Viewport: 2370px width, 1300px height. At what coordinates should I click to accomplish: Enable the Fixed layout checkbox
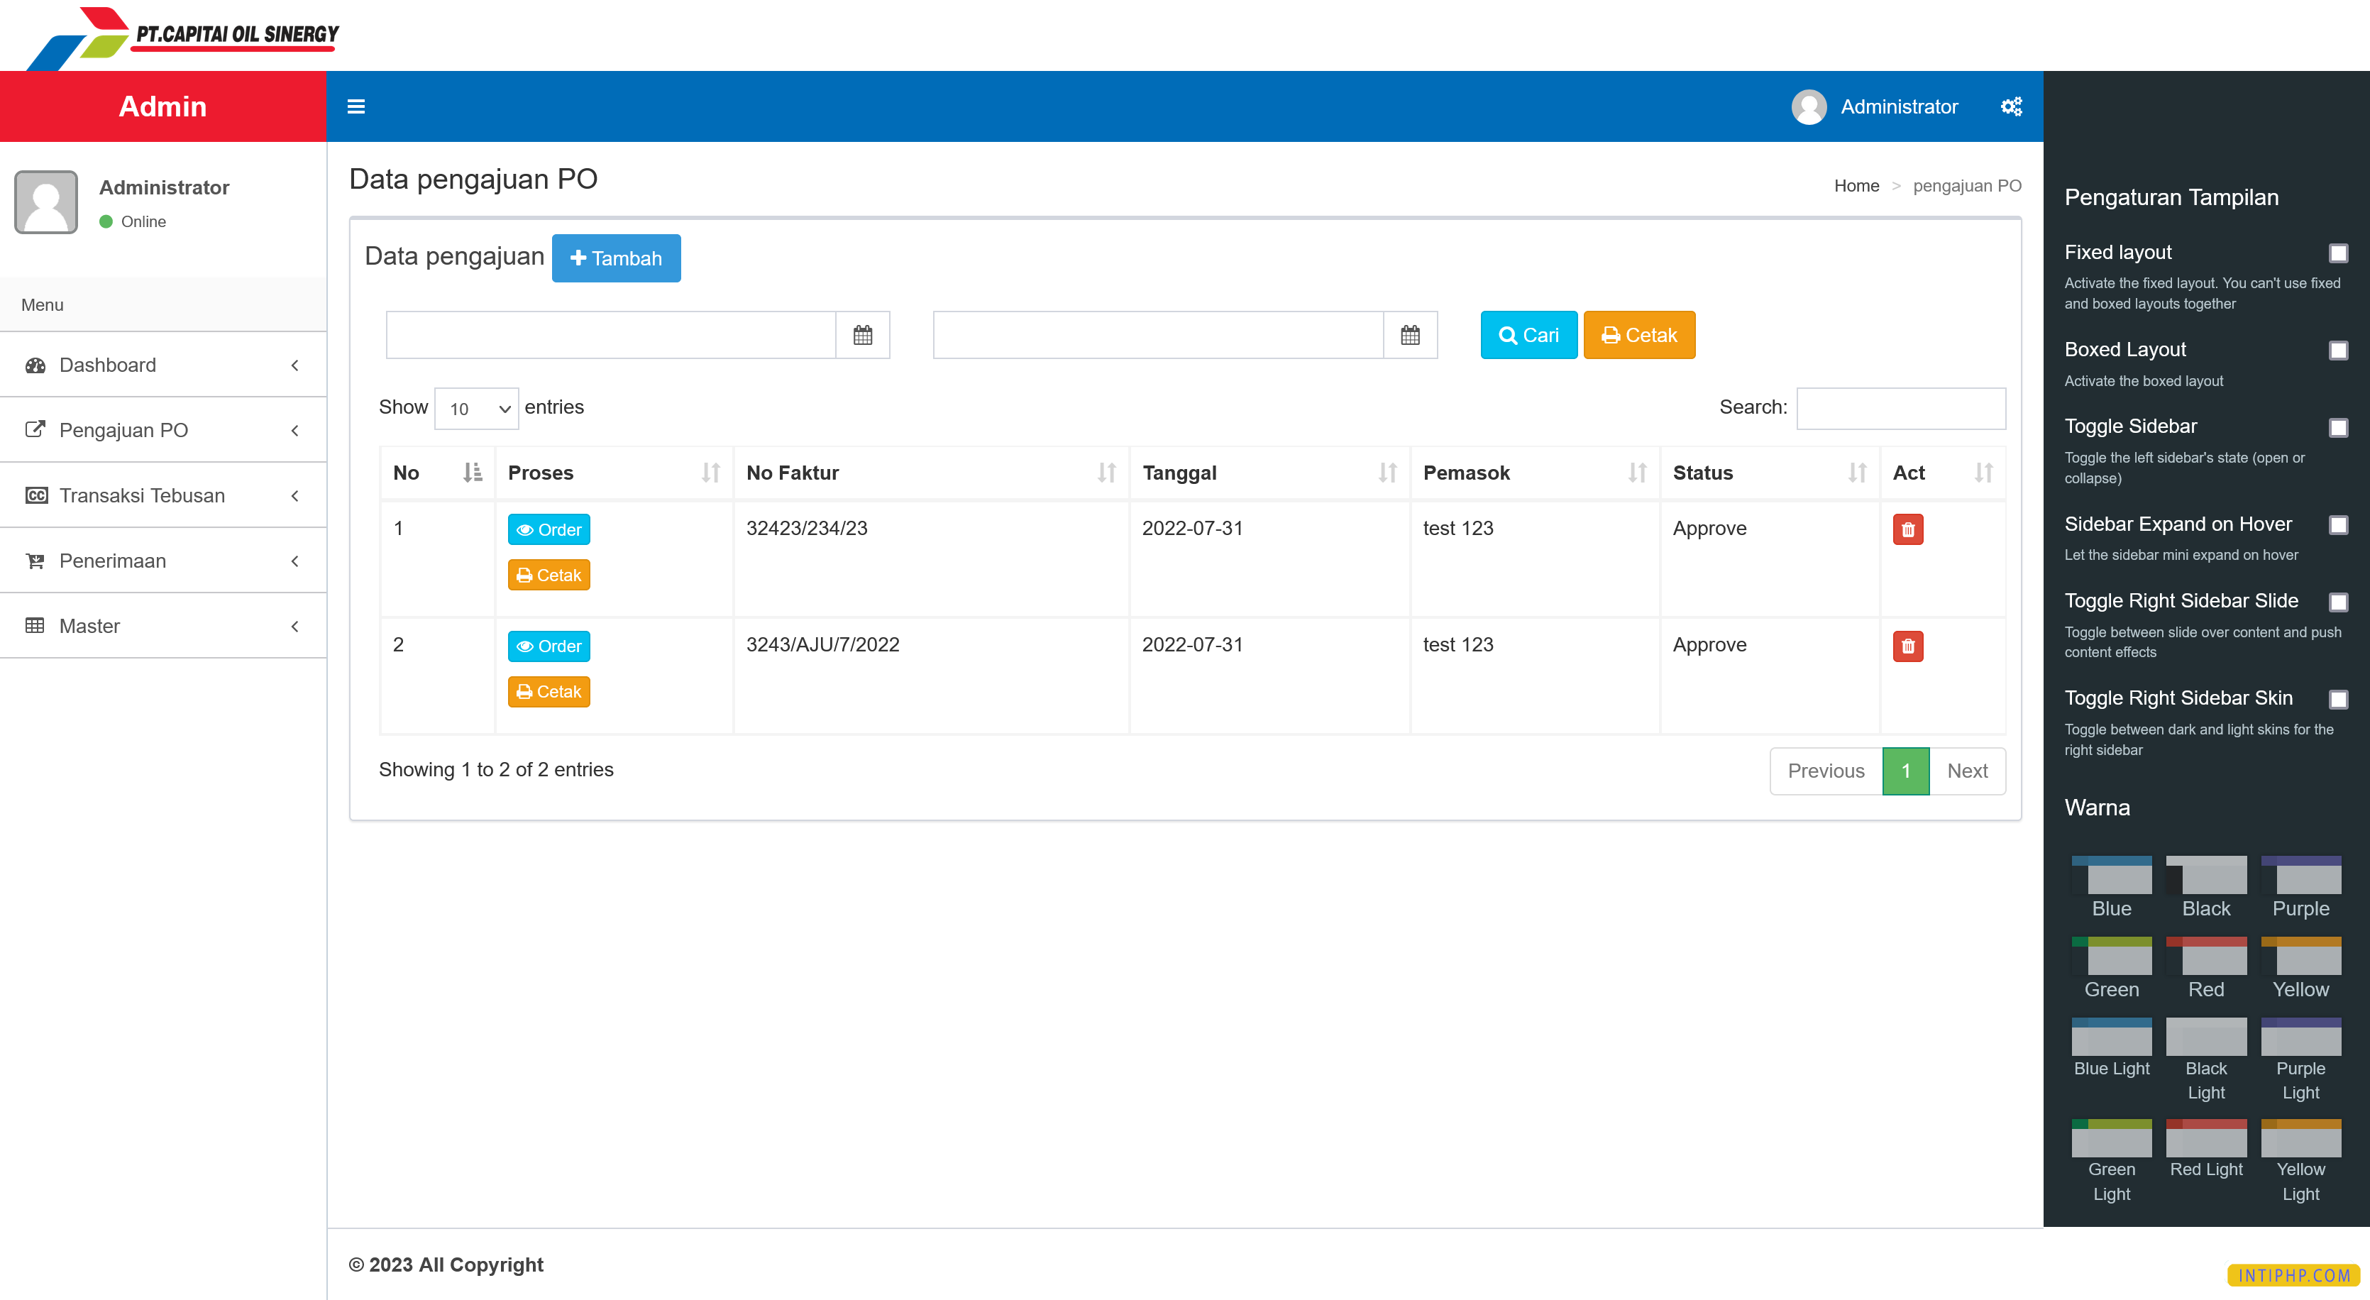tap(2338, 253)
